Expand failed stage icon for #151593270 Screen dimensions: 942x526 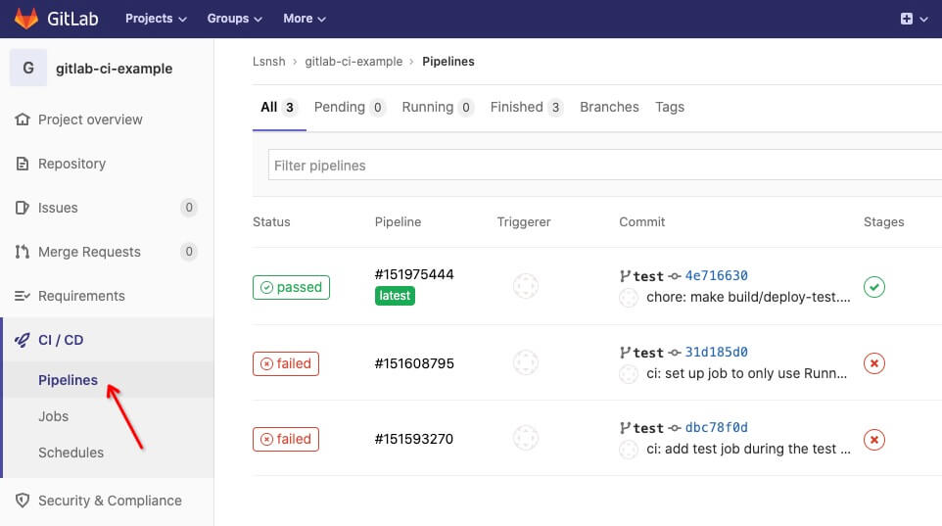[x=874, y=440]
